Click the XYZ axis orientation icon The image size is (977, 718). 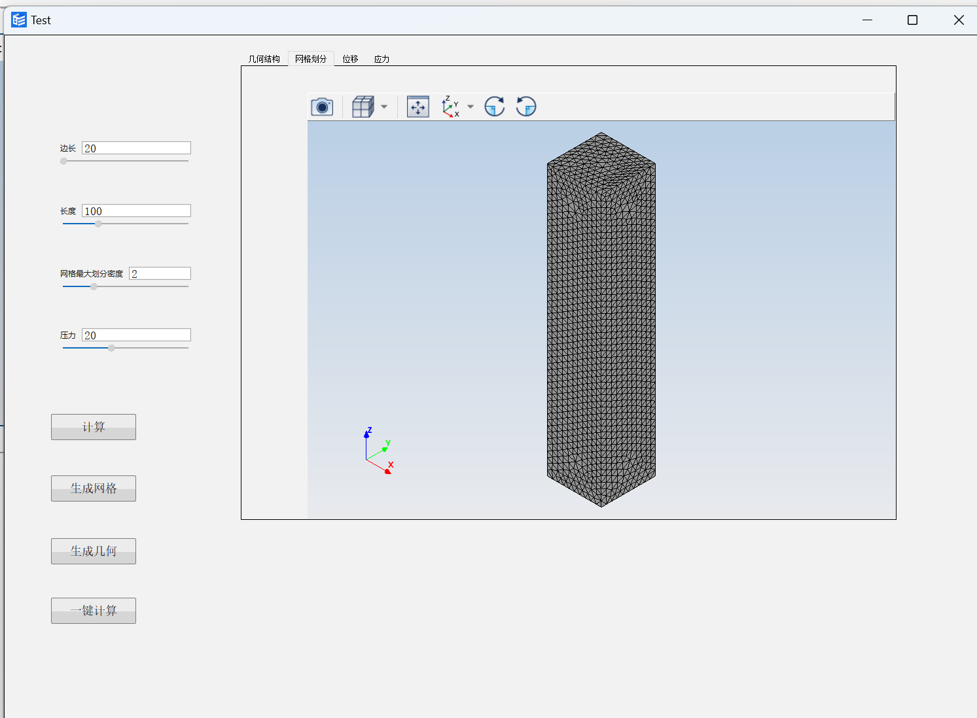click(x=450, y=107)
